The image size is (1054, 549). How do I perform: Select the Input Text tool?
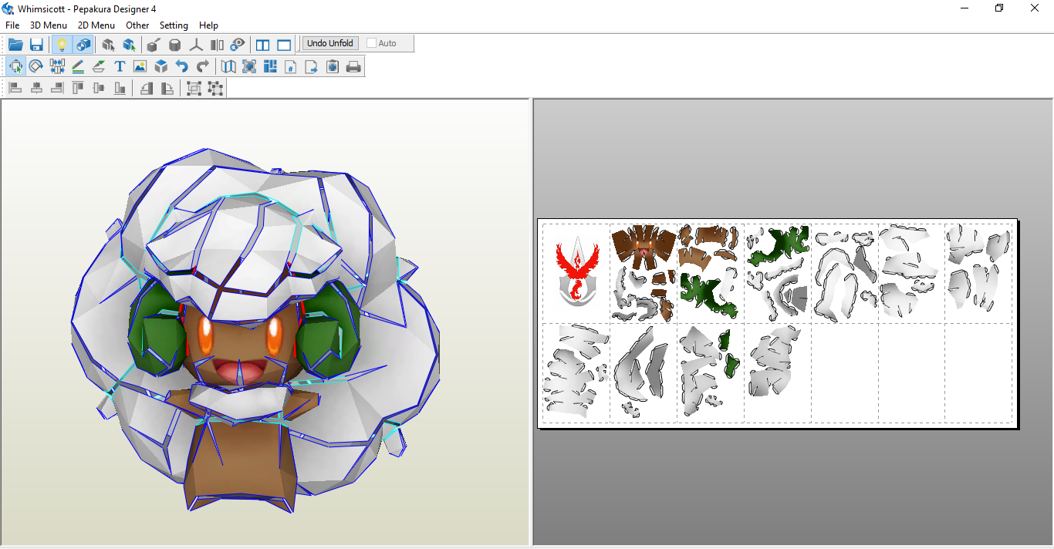[x=120, y=66]
